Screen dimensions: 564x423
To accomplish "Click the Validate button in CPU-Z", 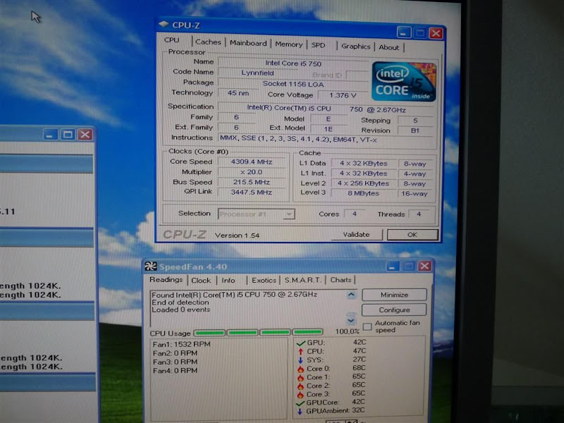I will pyautogui.click(x=357, y=235).
